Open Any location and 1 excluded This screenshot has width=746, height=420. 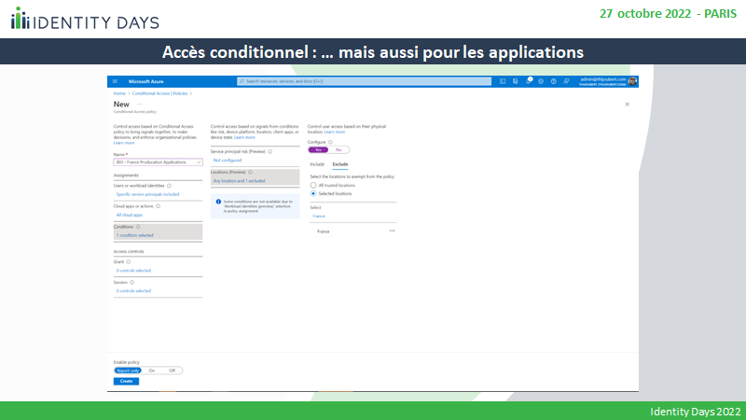(240, 181)
